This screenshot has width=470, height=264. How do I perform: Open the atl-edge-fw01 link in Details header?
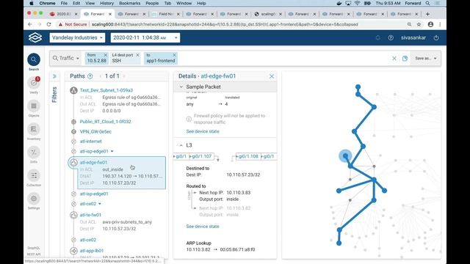pos(218,76)
